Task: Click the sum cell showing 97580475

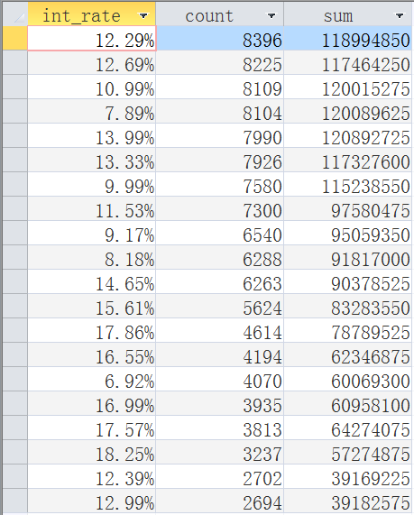Action: [x=348, y=208]
